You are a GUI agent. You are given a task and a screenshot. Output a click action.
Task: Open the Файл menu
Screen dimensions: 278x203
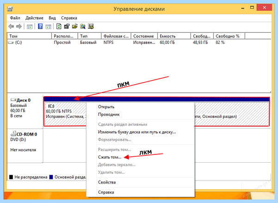tap(15, 18)
